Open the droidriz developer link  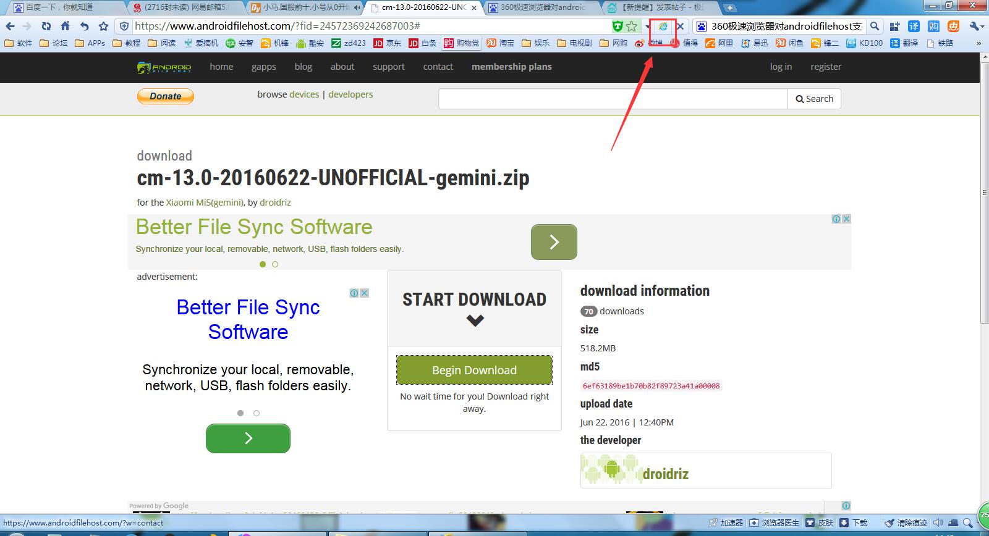click(275, 203)
